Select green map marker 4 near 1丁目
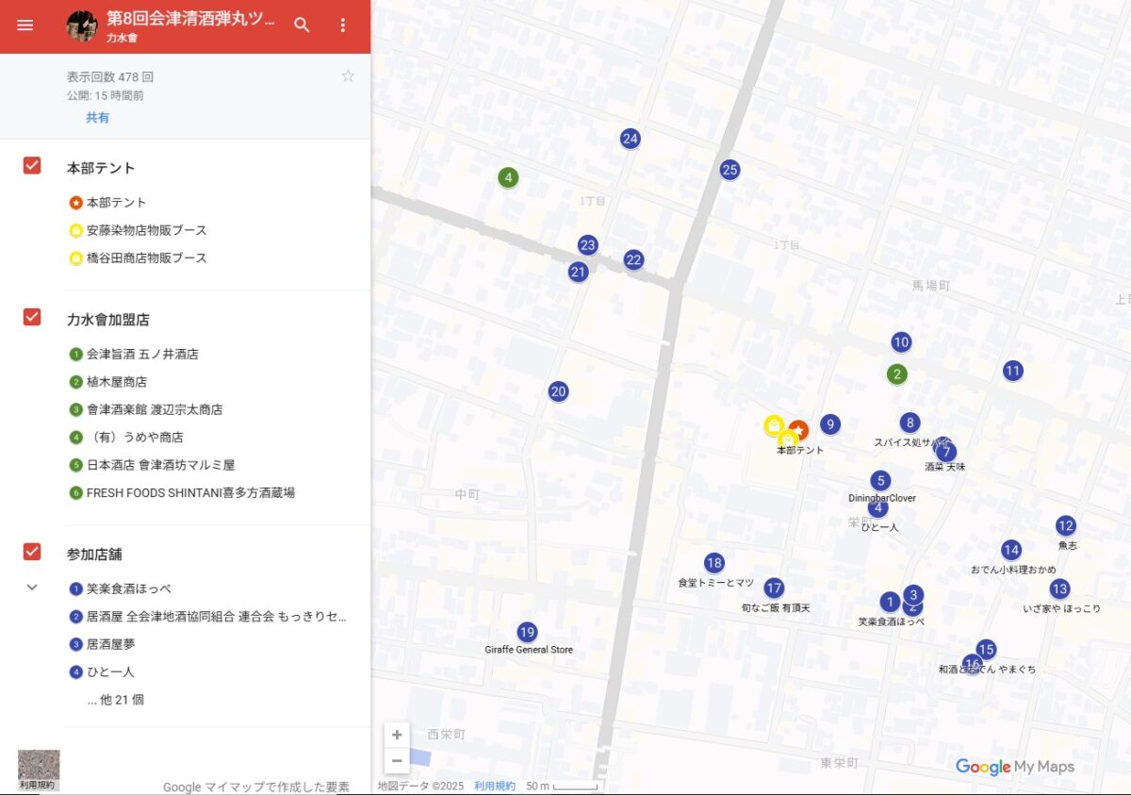1131x795 pixels. (508, 177)
